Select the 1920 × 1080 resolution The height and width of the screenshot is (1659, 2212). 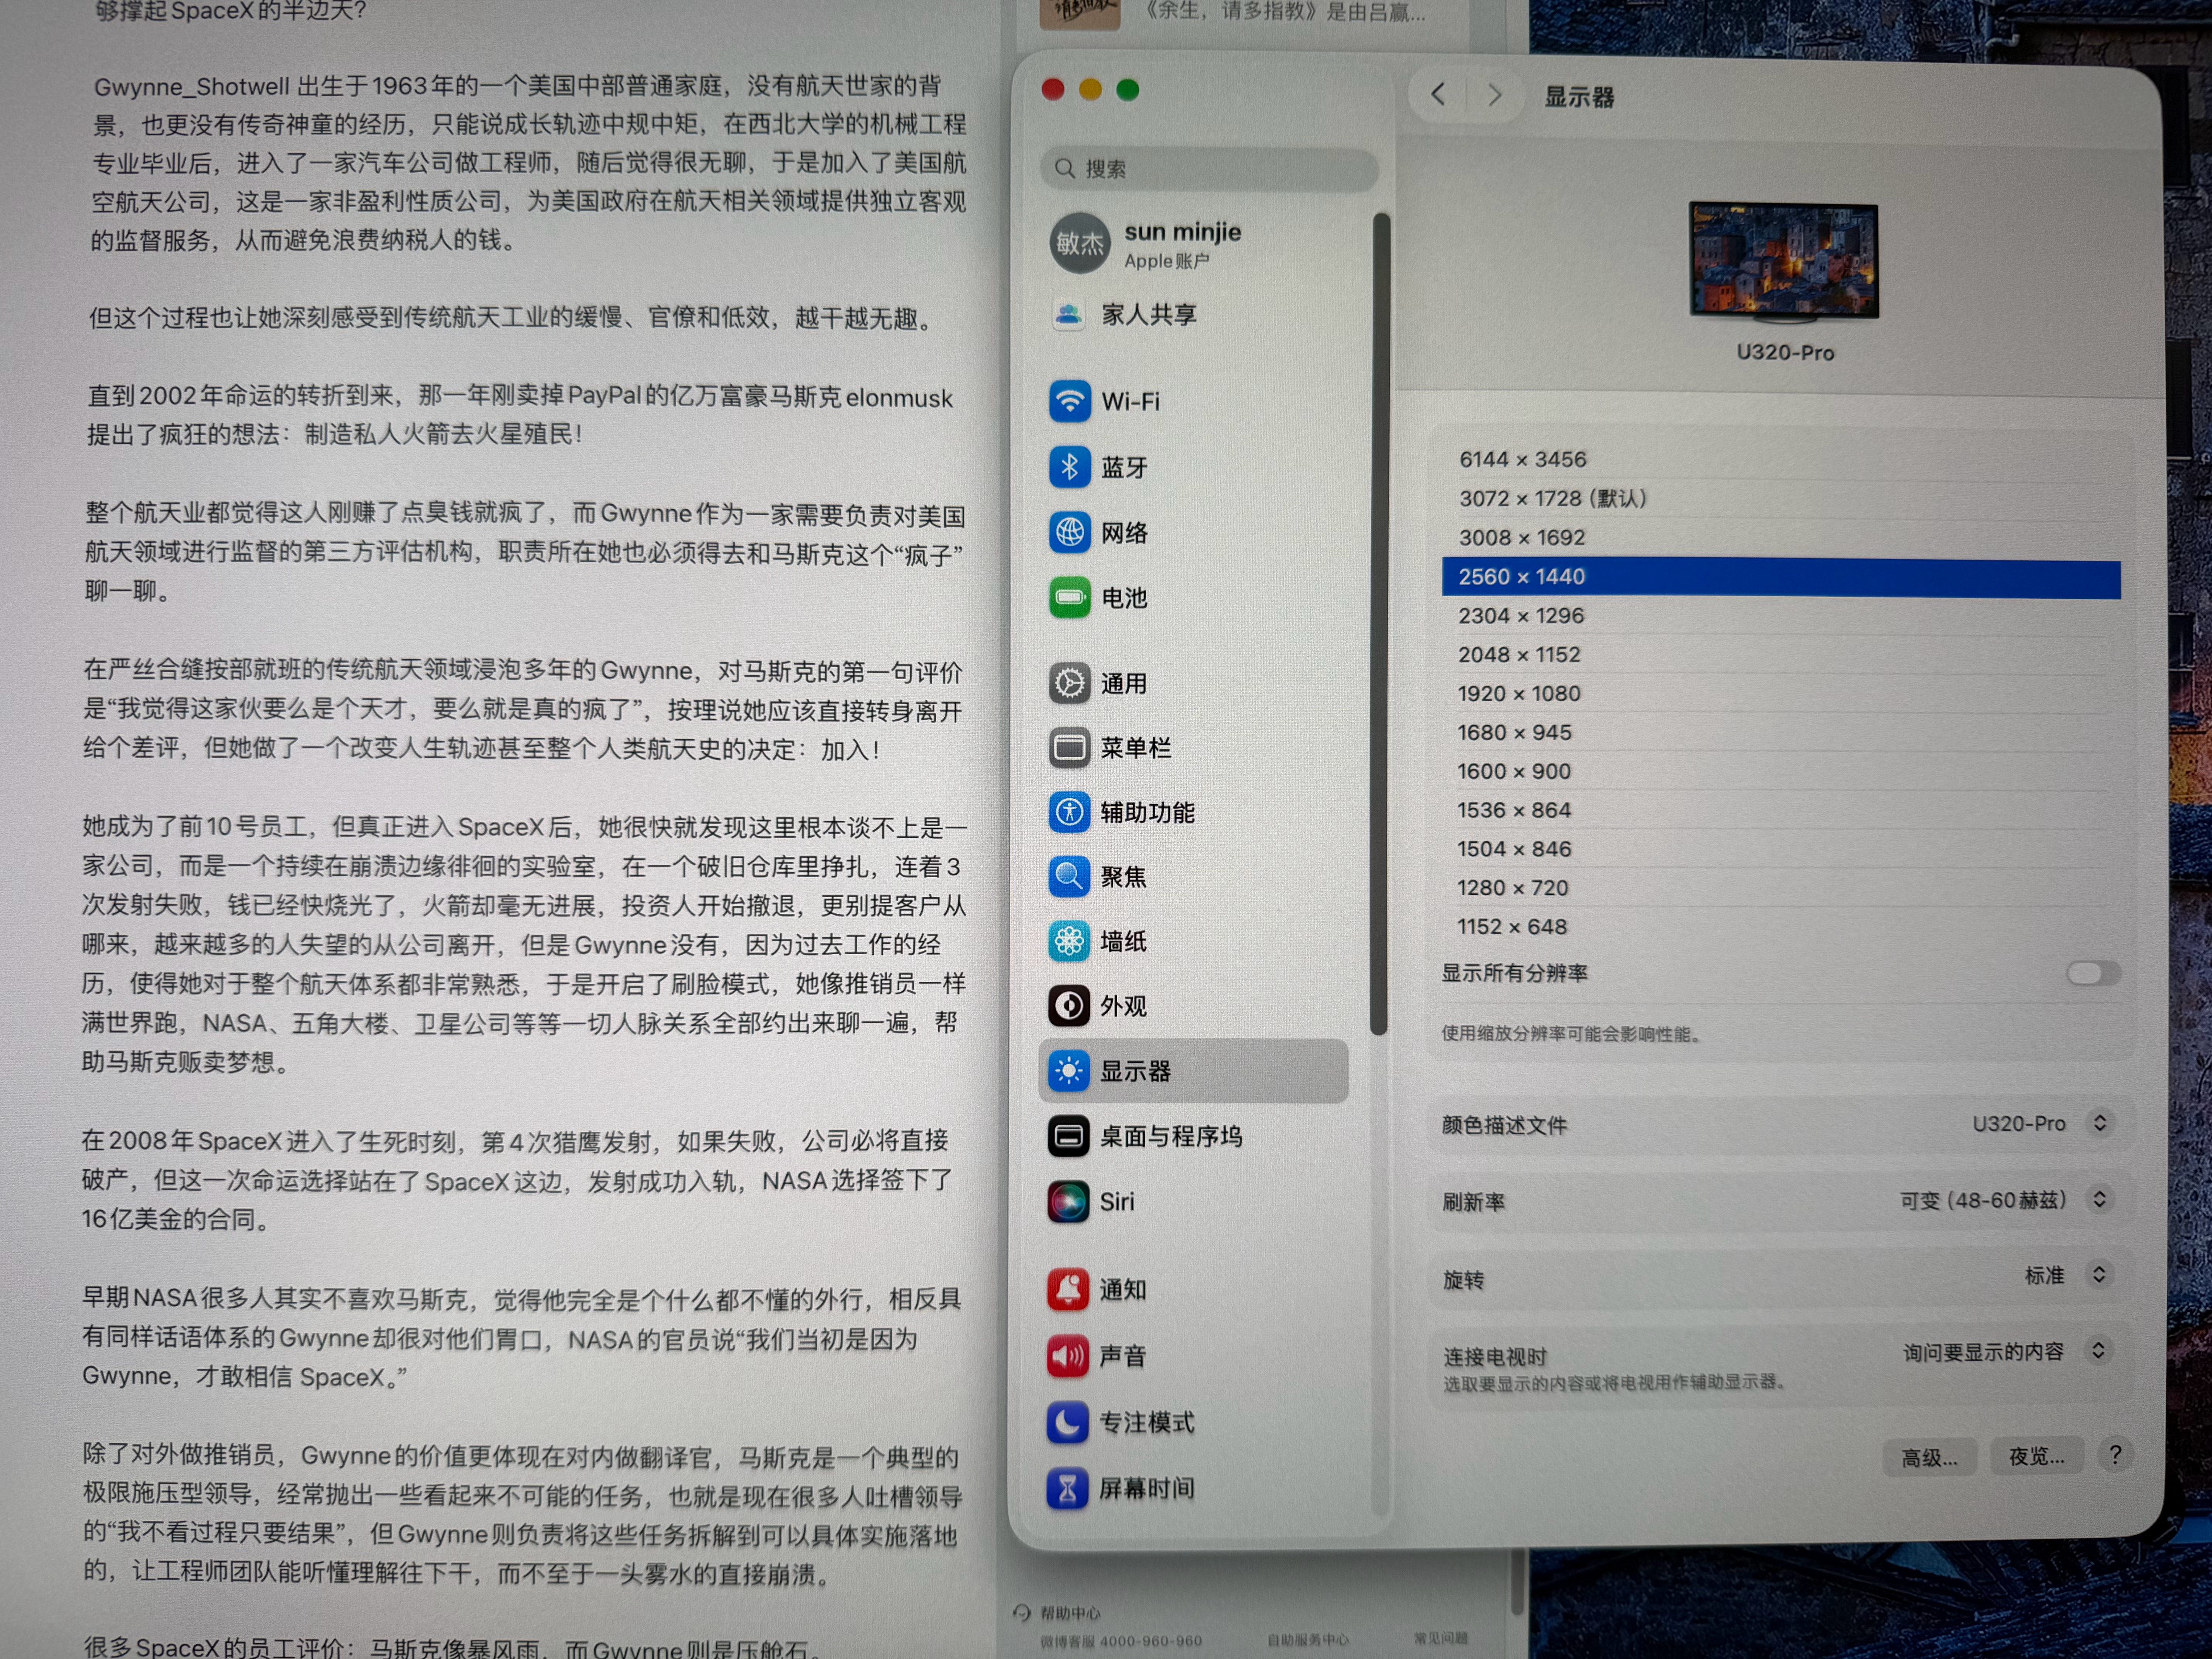coord(1780,693)
